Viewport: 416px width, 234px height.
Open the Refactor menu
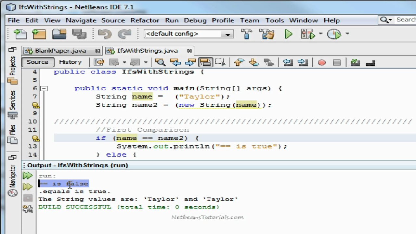click(x=145, y=20)
